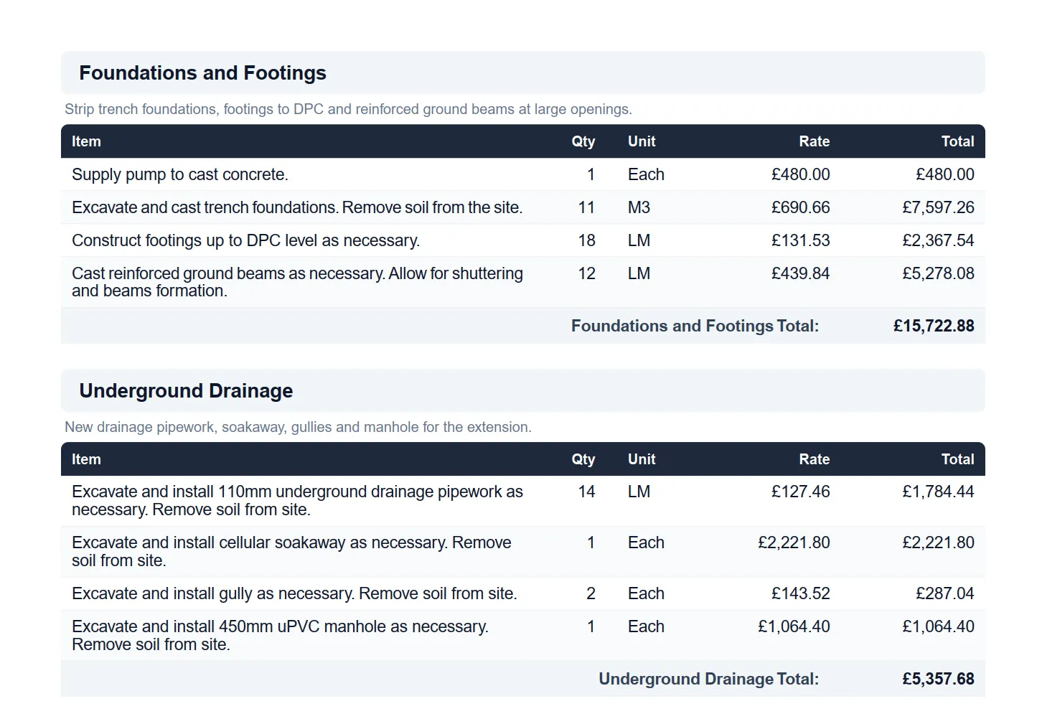Click quantity 18 in the footings row
Screen dimensions: 1042x719
(x=586, y=240)
